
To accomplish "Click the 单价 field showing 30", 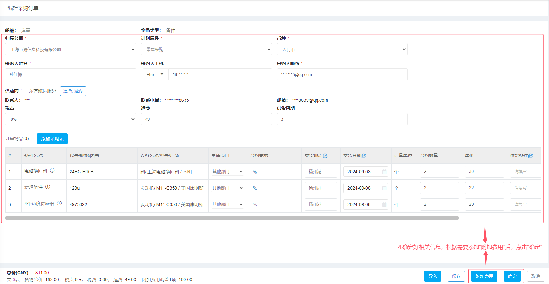I will (x=485, y=172).
